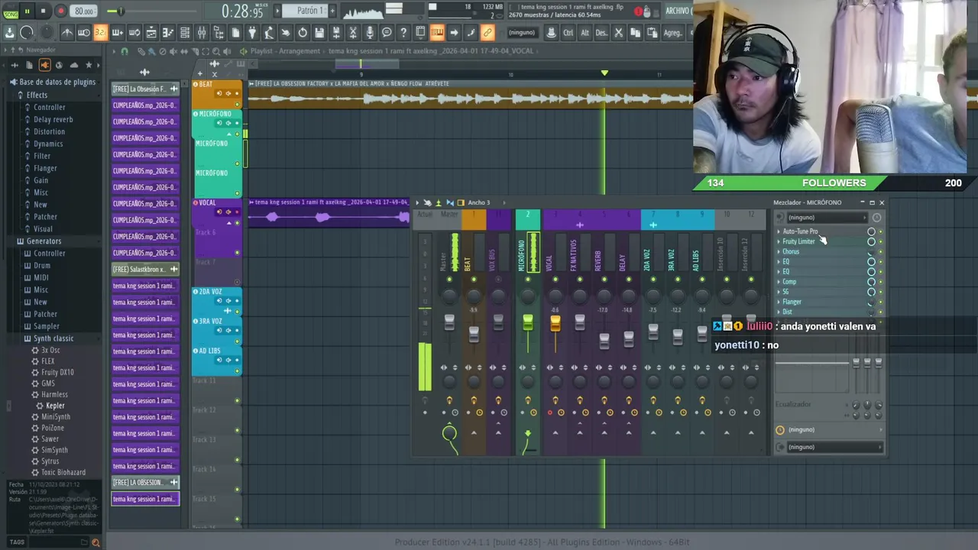Open mixer input (ninguno) dropdown at top

pyautogui.click(x=827, y=217)
